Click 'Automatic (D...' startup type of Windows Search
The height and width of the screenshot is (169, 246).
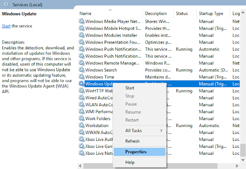213,70
